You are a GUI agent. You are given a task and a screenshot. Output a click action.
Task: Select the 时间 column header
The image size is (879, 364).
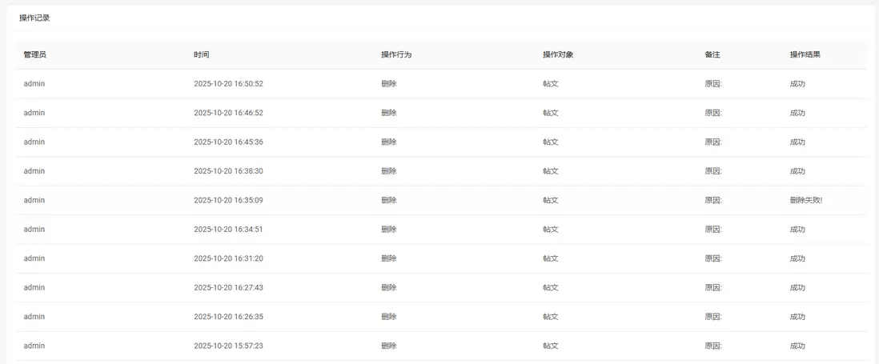click(x=202, y=55)
